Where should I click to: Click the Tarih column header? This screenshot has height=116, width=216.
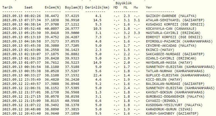[x=7, y=7]
